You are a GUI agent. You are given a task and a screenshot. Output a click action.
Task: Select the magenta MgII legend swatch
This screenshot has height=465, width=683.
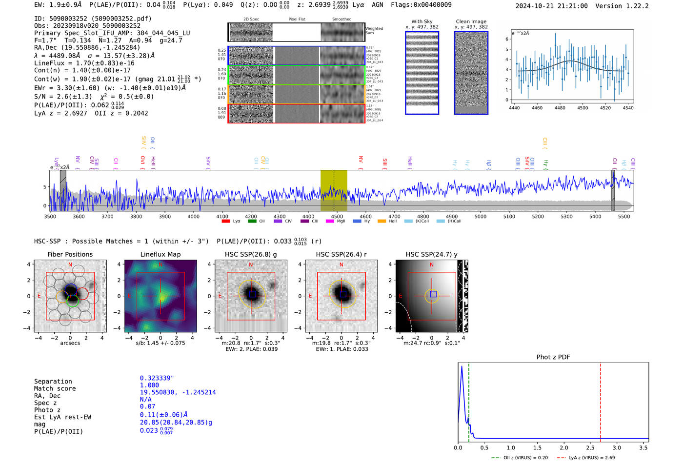[330, 222]
